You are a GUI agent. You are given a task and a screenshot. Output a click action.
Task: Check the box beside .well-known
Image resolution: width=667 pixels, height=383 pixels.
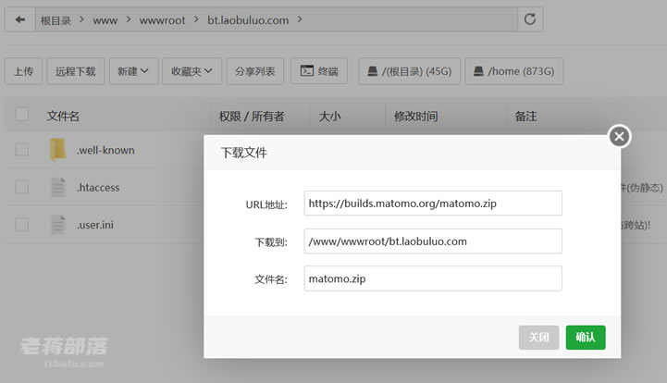(x=21, y=149)
